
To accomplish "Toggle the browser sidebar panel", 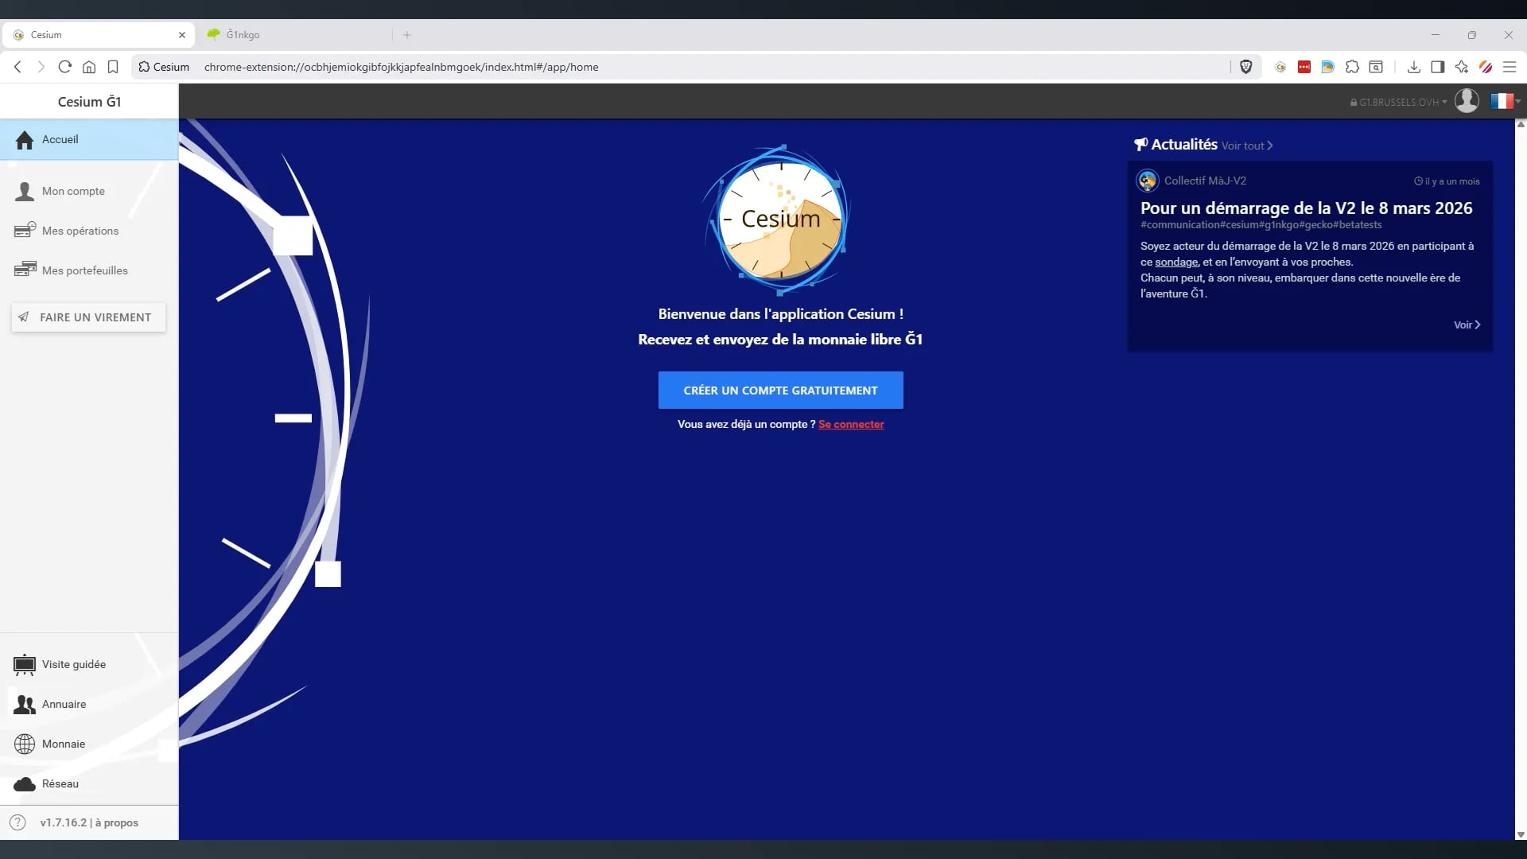I will (1437, 67).
